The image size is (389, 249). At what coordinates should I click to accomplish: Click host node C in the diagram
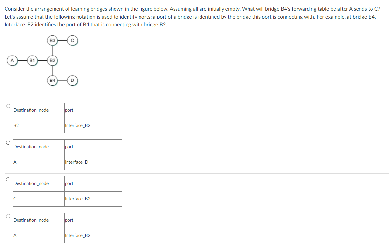coord(72,41)
